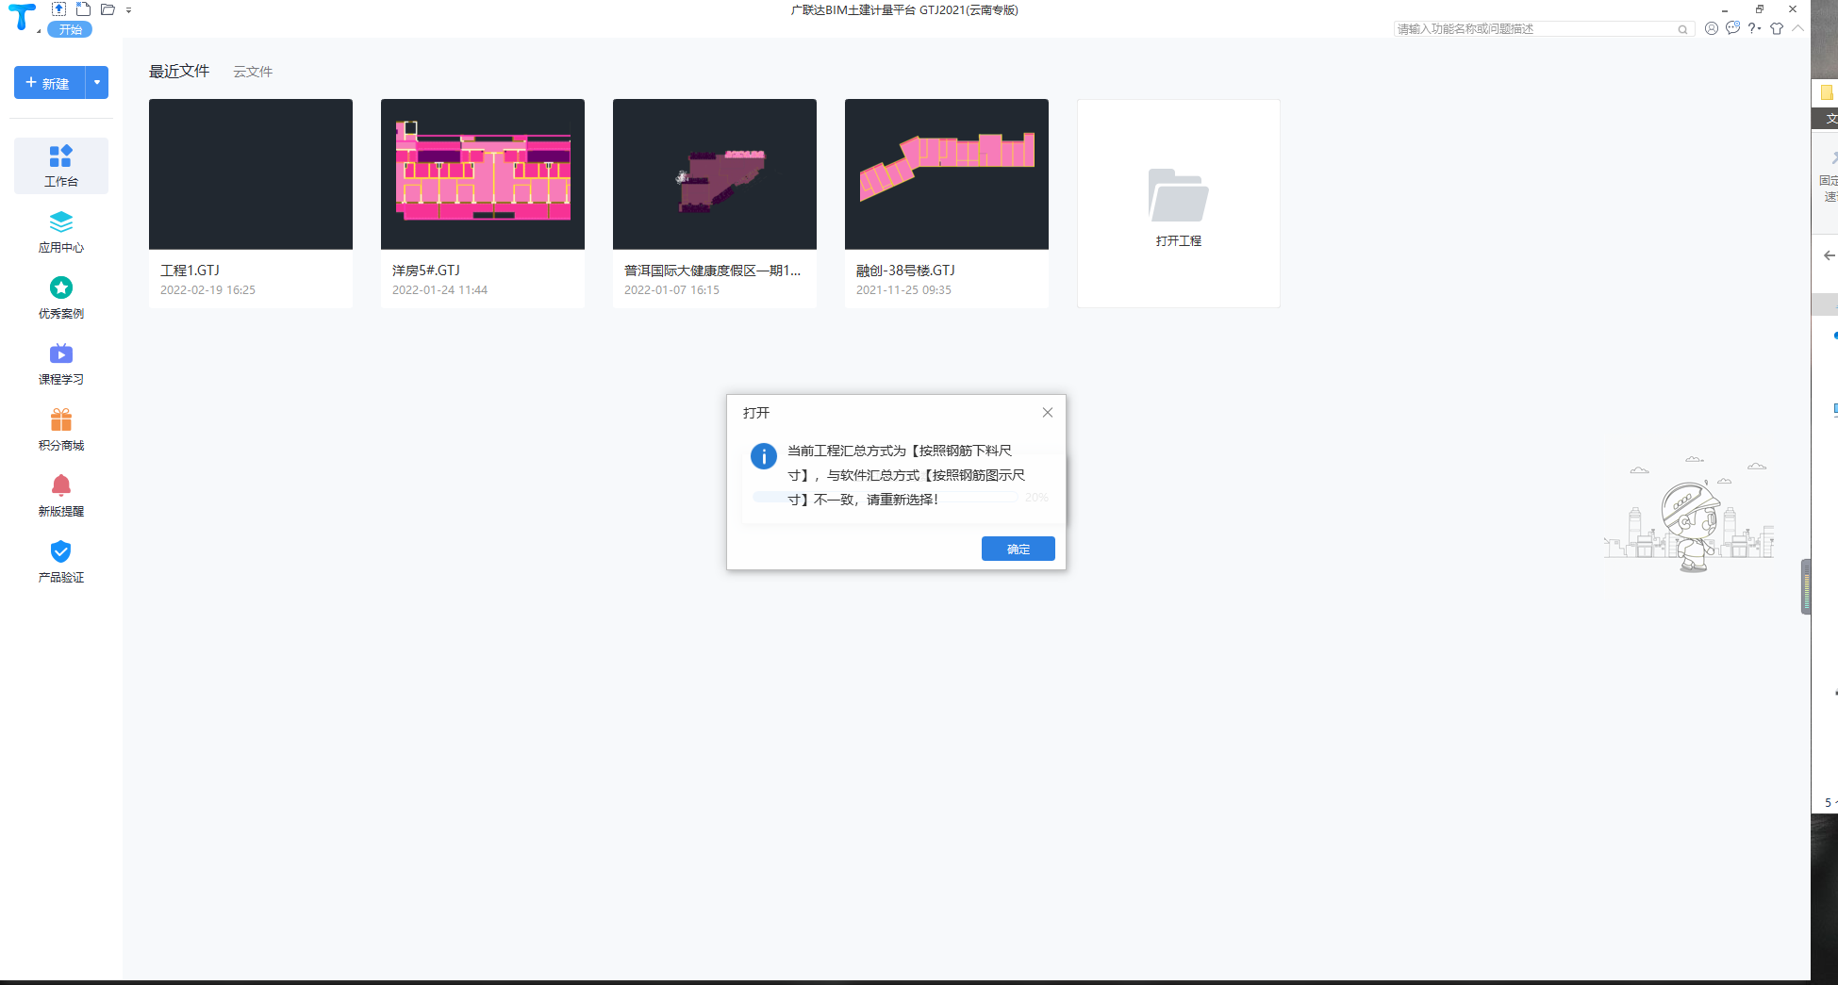Close the 打开 dialog with X
This screenshot has height=985, width=1838.
(1048, 412)
